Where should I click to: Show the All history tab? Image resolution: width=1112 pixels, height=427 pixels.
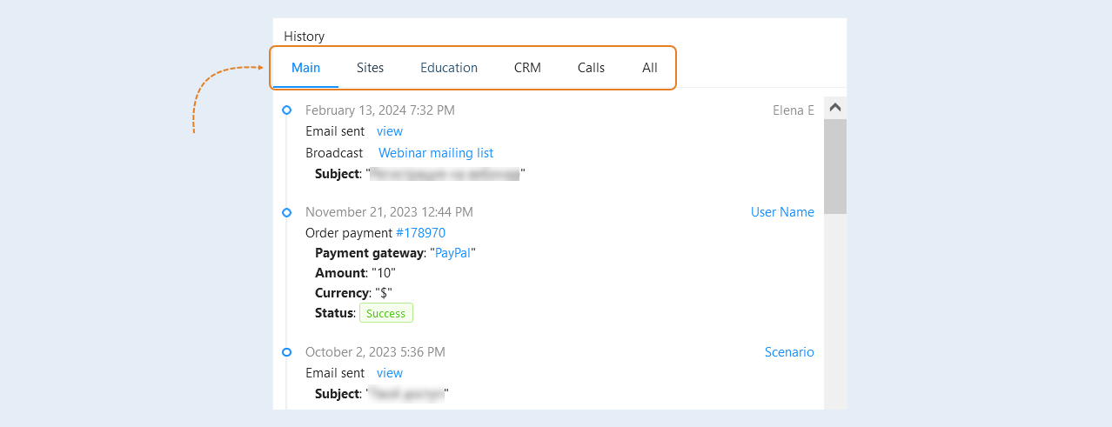tap(650, 68)
